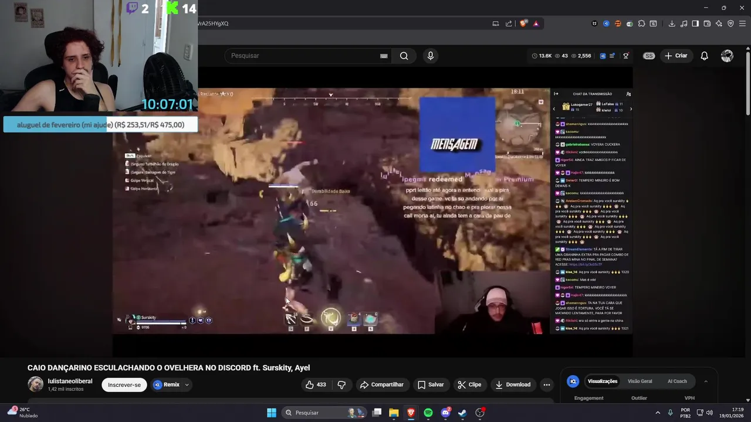Image resolution: width=751 pixels, height=422 pixels.
Task: Click the YouTube search magnifier button
Action: 404,56
